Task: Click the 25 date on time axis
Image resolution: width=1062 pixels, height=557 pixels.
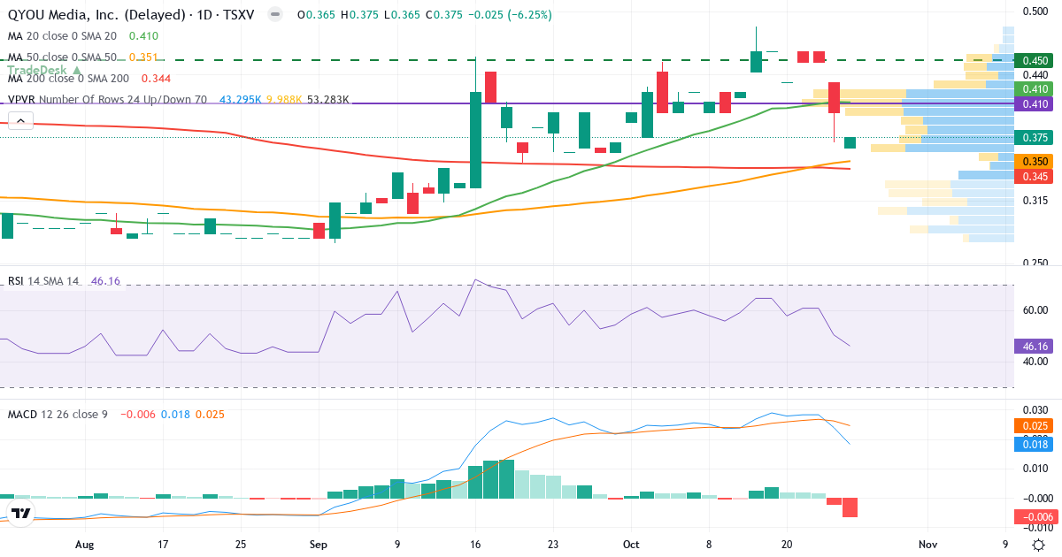Action: pyautogui.click(x=241, y=545)
